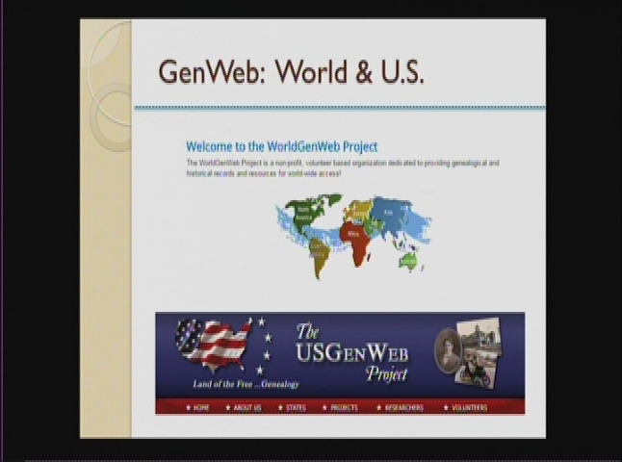
Task: Select STATES in the USGenWeb navbar
Action: click(292, 408)
